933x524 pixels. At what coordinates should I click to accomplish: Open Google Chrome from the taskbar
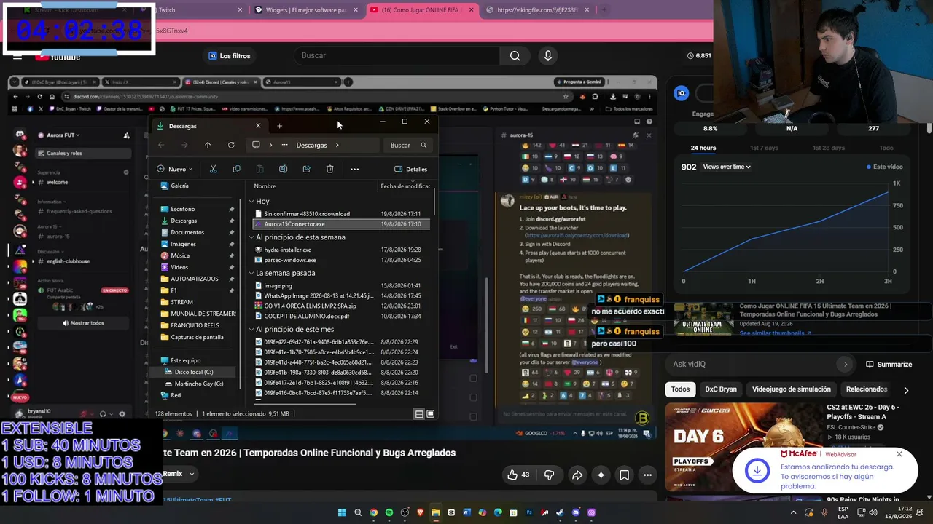(373, 512)
